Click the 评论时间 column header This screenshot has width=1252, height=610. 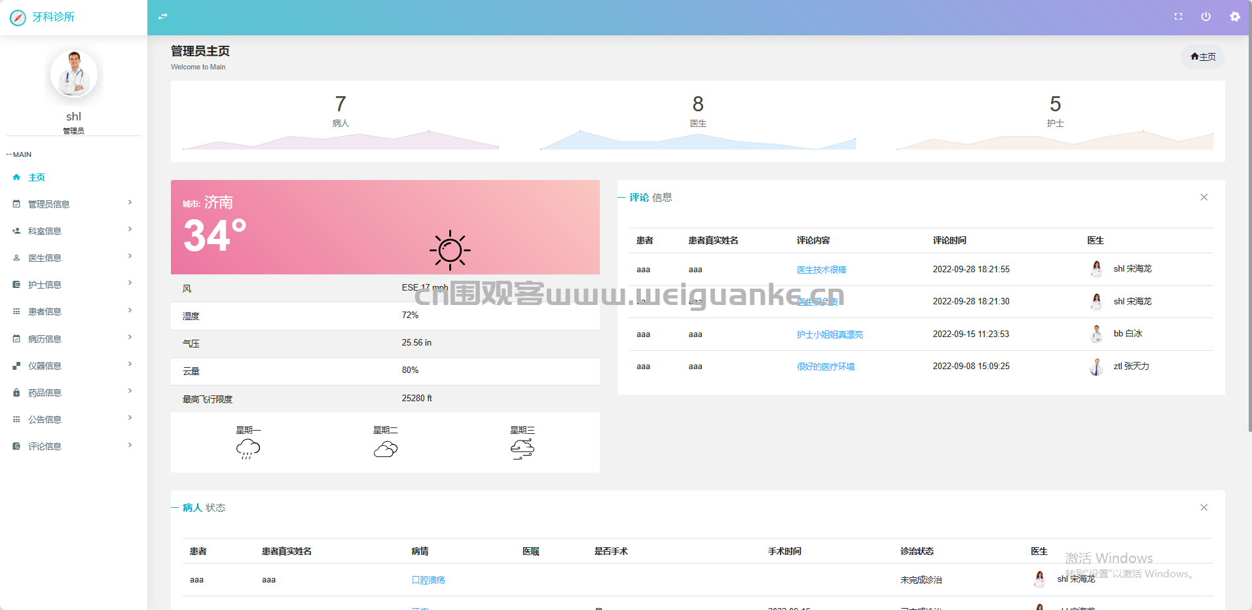949,240
